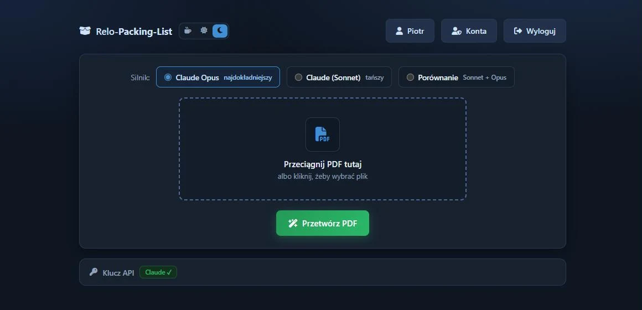This screenshot has height=310, width=642.
Task: Click the Klucz API label
Action: (118, 273)
